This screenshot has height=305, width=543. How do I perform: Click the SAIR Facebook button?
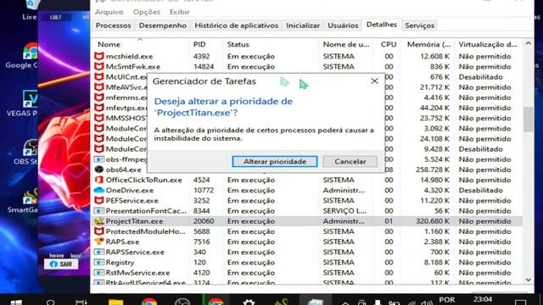[61, 264]
